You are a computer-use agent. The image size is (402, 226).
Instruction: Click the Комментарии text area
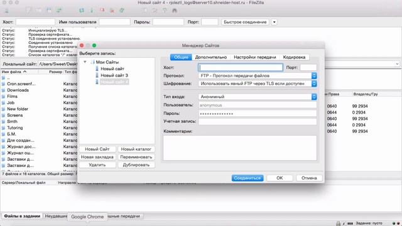240,148
